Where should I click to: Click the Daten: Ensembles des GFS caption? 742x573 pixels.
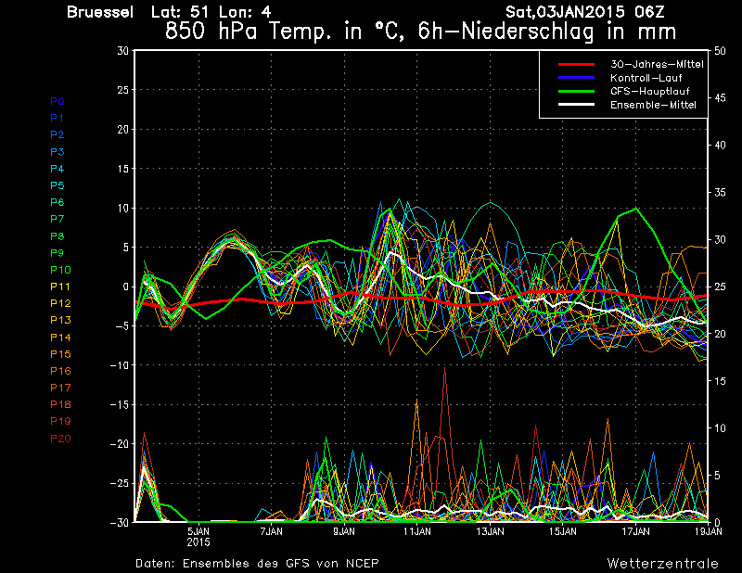pos(257,564)
